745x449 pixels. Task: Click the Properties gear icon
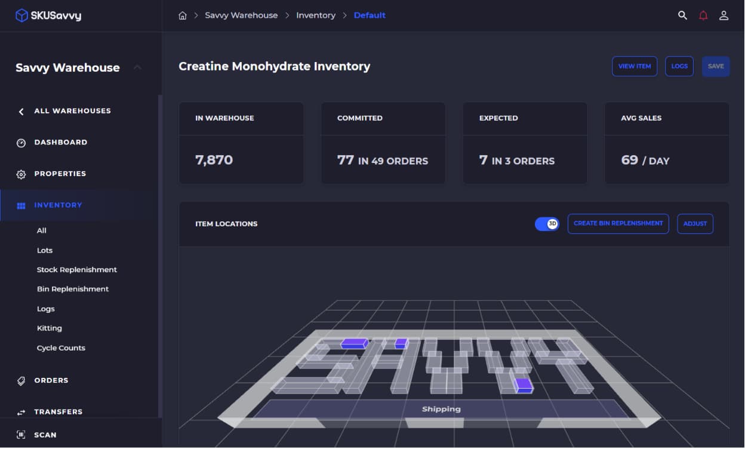(21, 174)
